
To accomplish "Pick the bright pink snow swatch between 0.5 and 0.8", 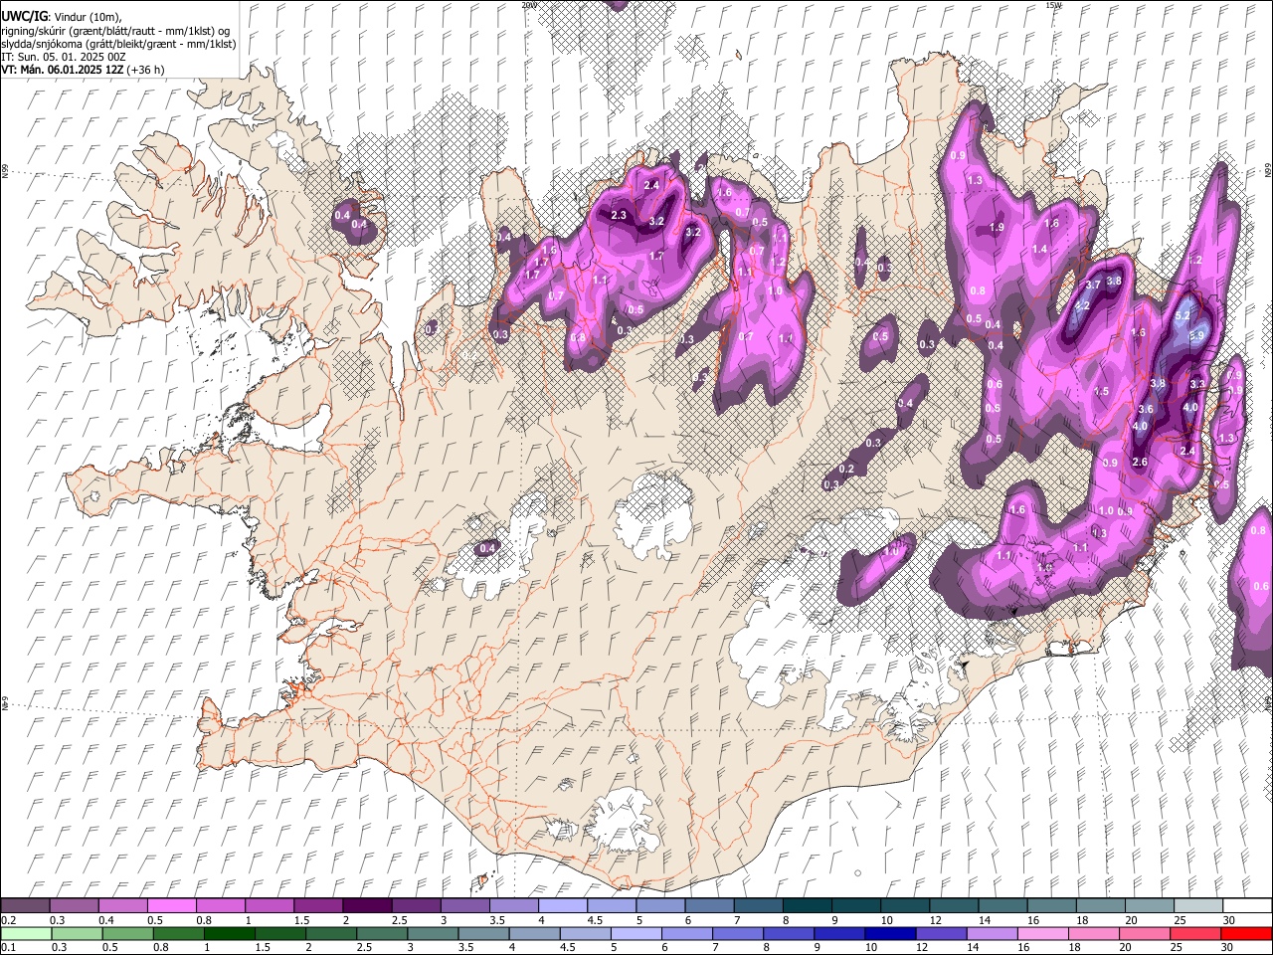I will coord(172,905).
